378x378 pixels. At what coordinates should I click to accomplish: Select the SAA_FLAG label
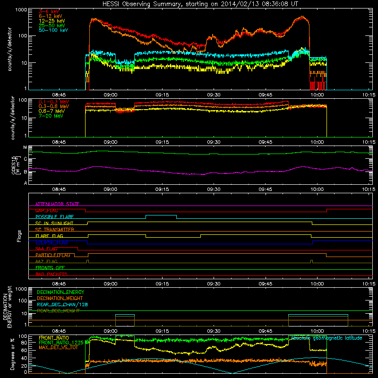click(x=46, y=249)
